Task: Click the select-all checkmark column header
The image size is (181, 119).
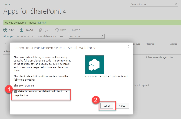Action: point(5,44)
